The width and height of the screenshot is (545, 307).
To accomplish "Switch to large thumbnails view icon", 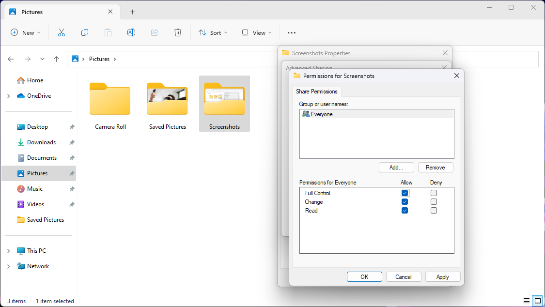I will (537, 301).
